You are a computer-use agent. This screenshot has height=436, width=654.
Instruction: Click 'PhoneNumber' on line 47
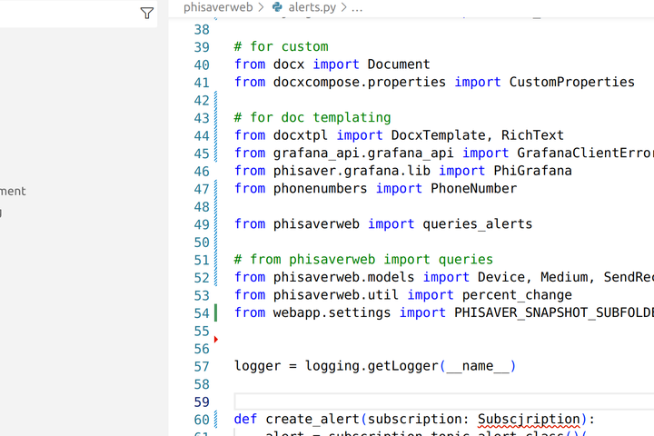[474, 189]
